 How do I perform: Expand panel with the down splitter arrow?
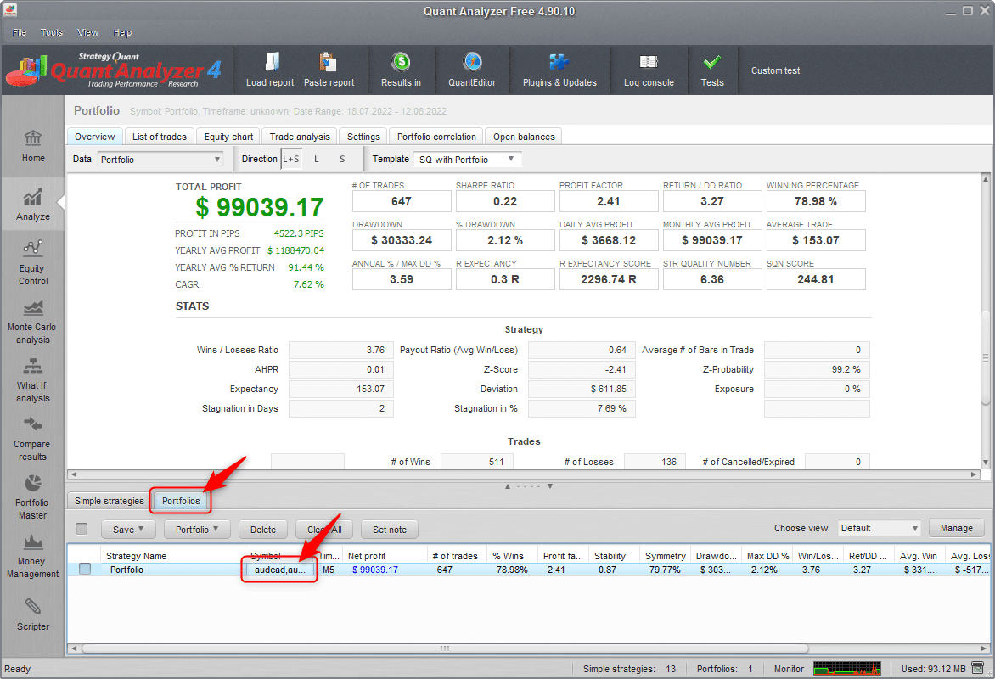[550, 486]
